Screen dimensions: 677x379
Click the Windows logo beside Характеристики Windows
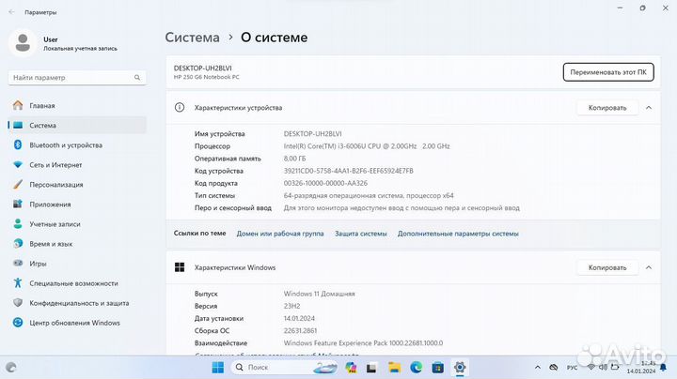180,267
